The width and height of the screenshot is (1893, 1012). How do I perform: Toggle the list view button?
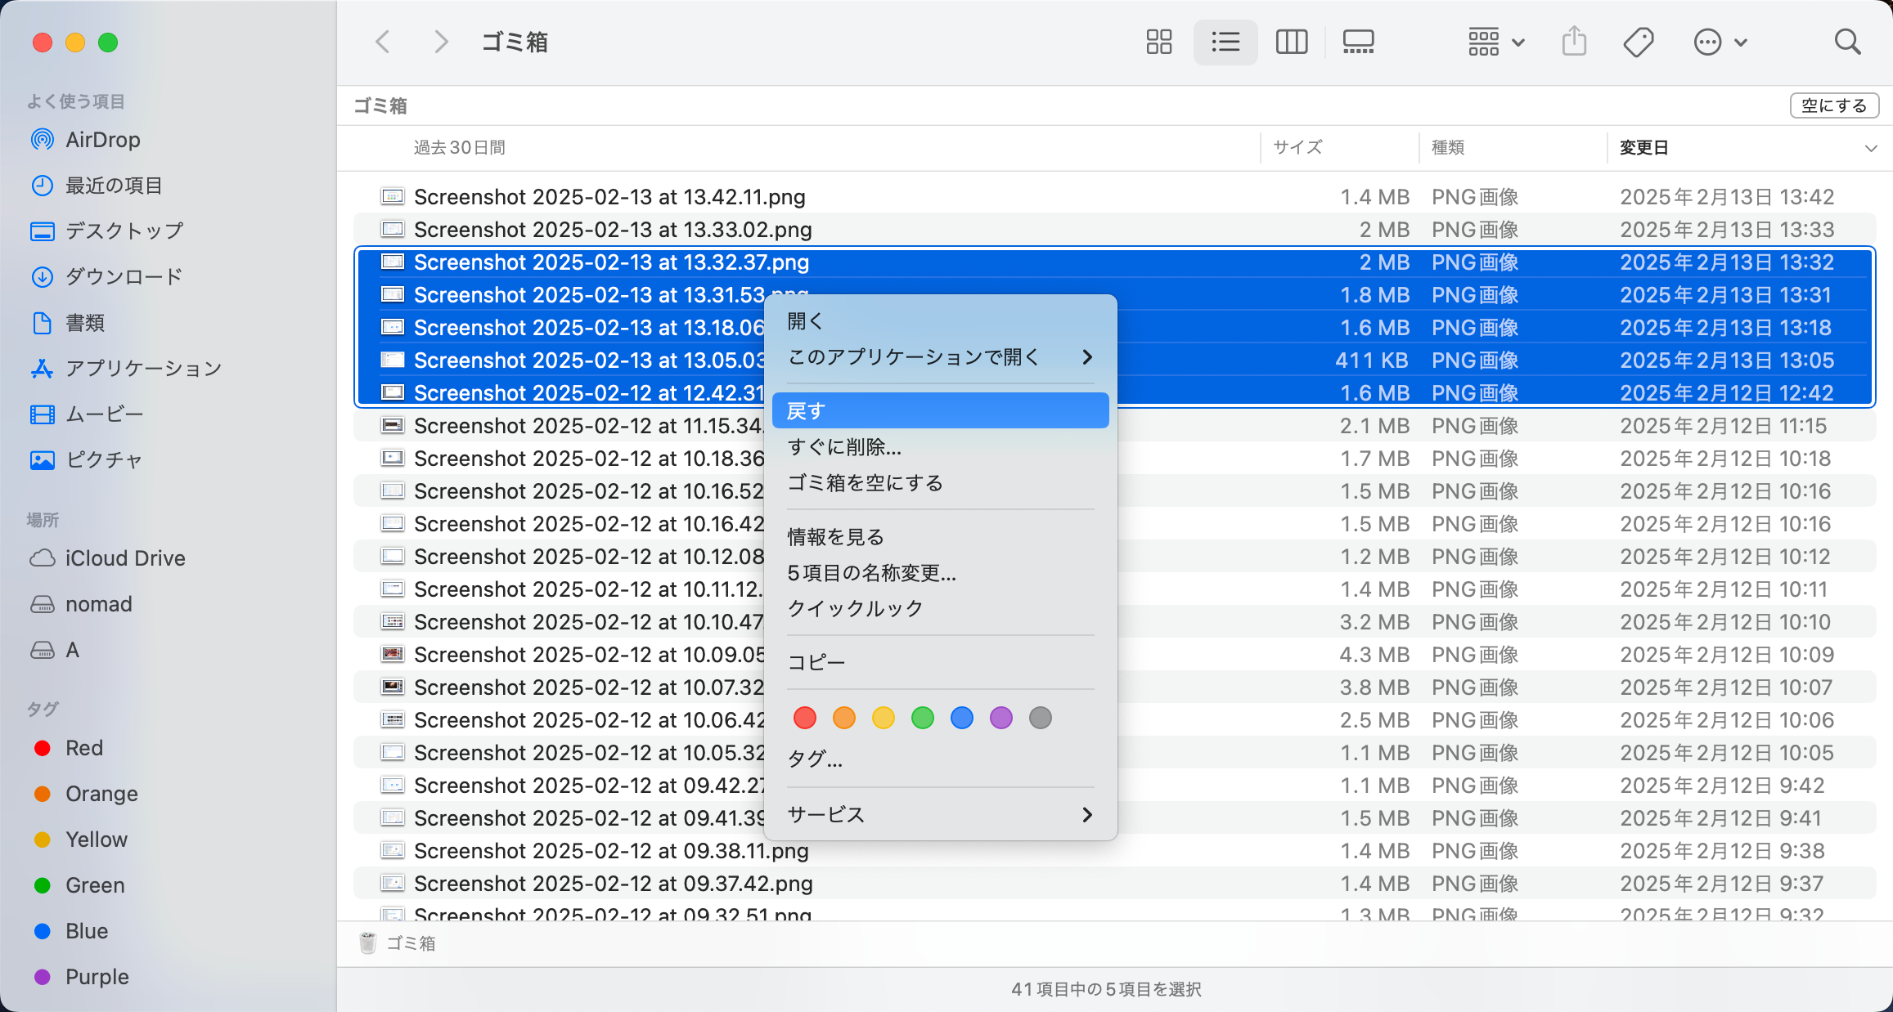click(x=1225, y=42)
